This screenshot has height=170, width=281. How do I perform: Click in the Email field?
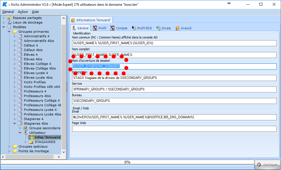pos(174,117)
